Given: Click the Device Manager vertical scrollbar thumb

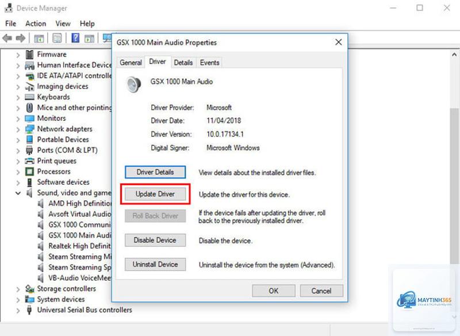Looking at the screenshot, I should click(x=454, y=185).
